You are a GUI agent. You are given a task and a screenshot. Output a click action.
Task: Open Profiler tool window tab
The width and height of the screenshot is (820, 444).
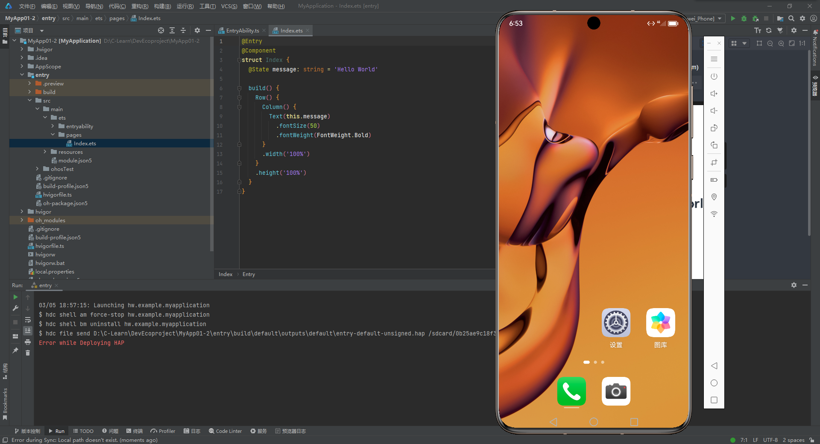pyautogui.click(x=163, y=431)
